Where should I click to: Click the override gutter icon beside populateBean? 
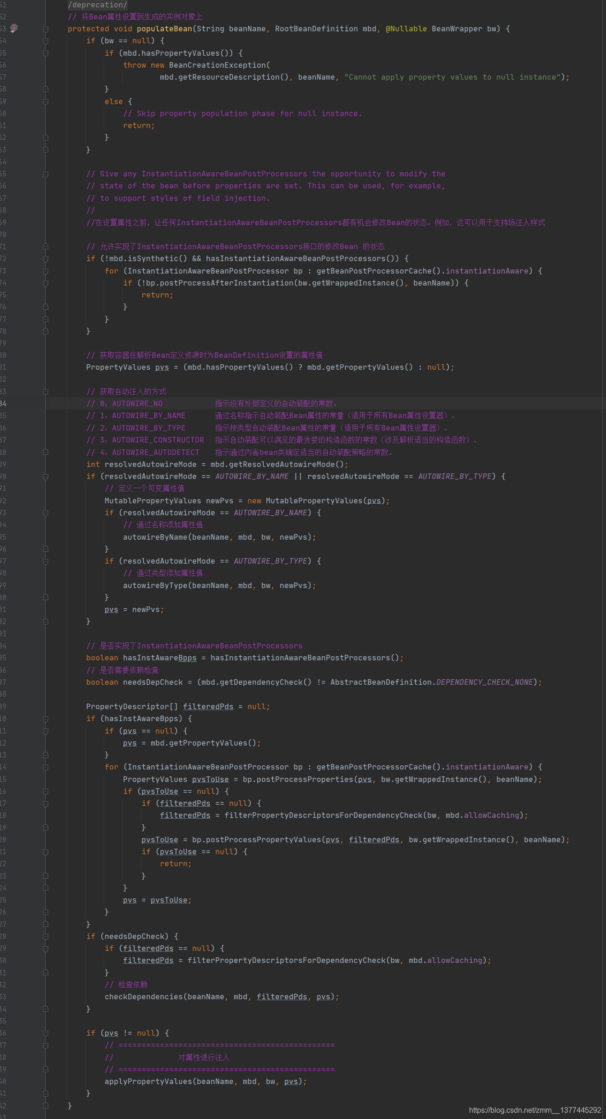tap(14, 28)
